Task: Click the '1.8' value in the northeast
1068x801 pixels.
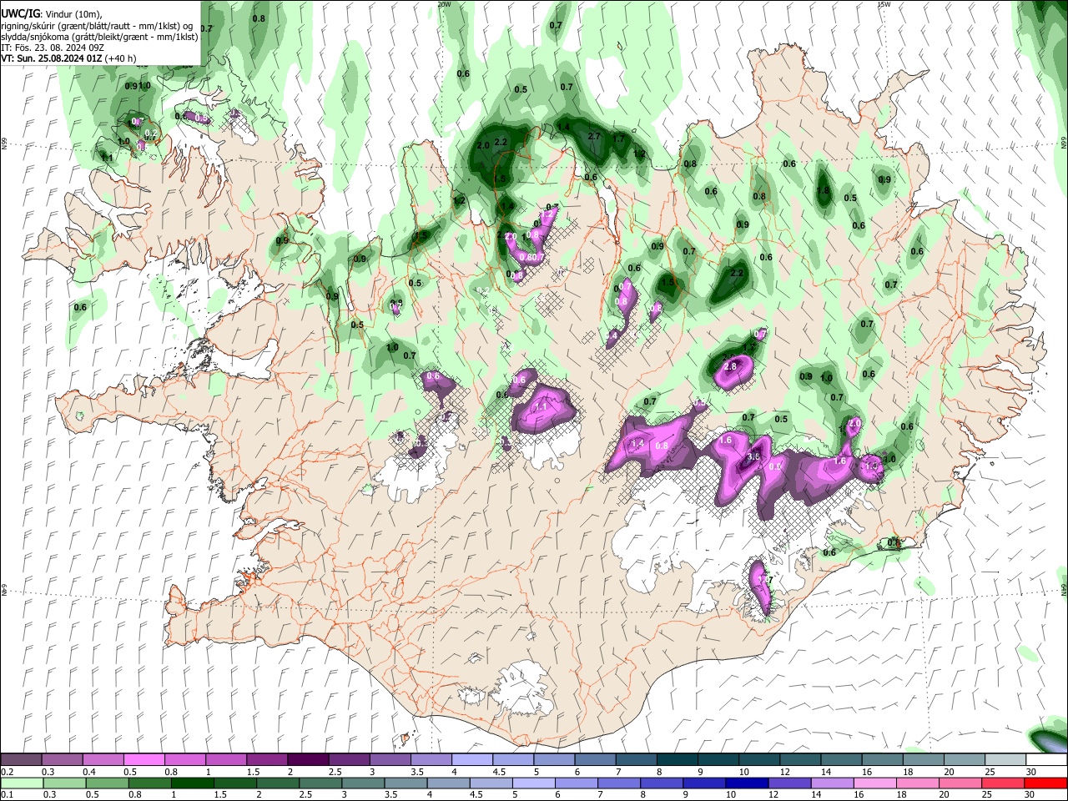Action: [823, 190]
